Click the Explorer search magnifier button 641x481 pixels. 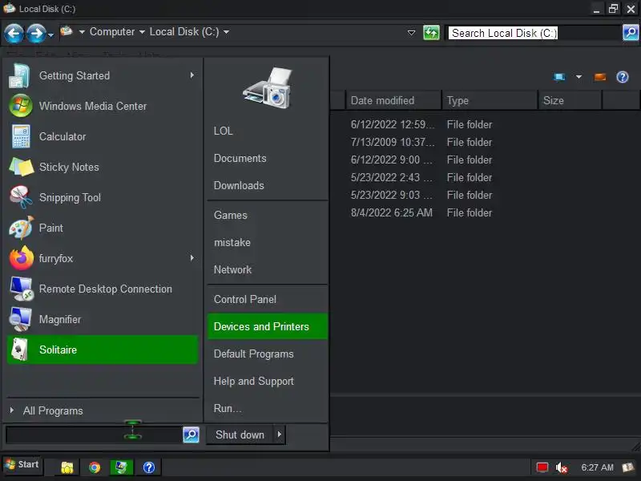[x=631, y=33]
